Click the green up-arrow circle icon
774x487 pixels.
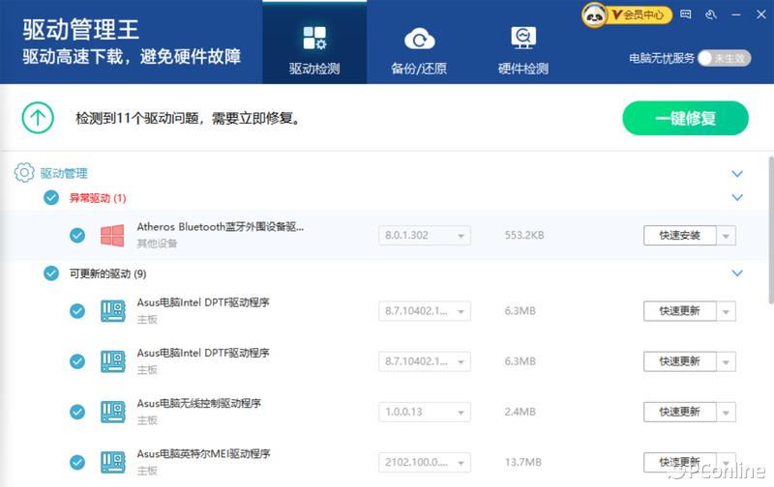tap(38, 117)
